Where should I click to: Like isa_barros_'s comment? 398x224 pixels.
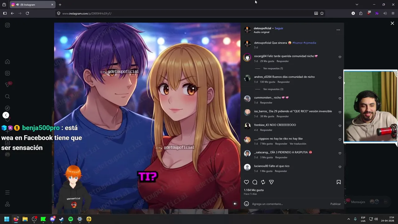coord(340,112)
